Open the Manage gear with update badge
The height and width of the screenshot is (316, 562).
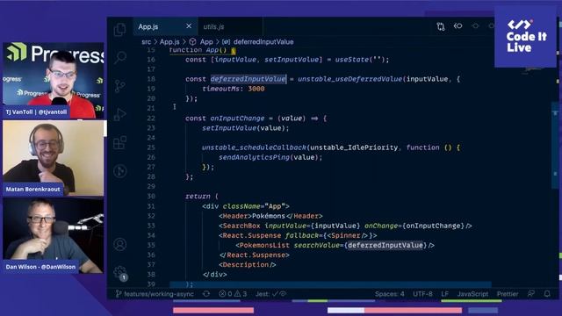pos(120,273)
